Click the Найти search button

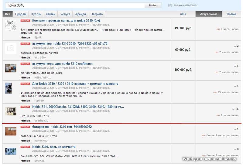(x=153, y=5)
